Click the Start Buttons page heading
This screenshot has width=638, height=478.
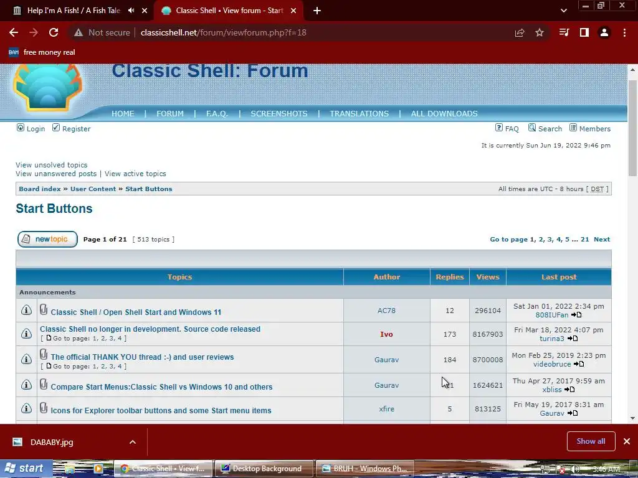(x=54, y=209)
